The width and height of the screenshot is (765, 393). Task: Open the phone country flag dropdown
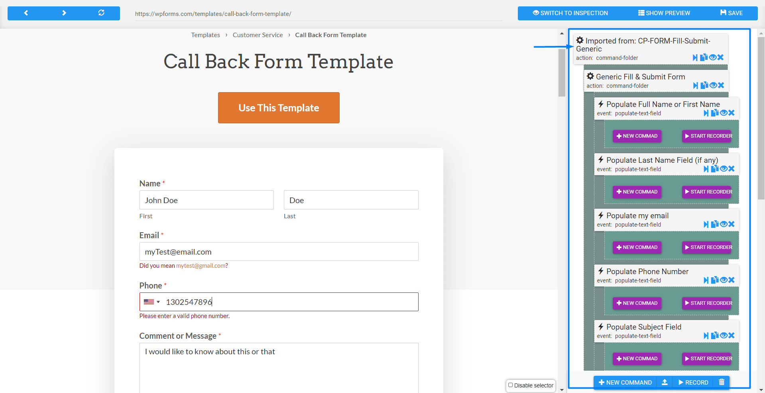152,302
